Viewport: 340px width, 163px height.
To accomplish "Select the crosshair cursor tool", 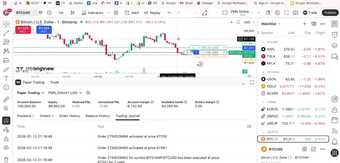I will click(6, 24).
